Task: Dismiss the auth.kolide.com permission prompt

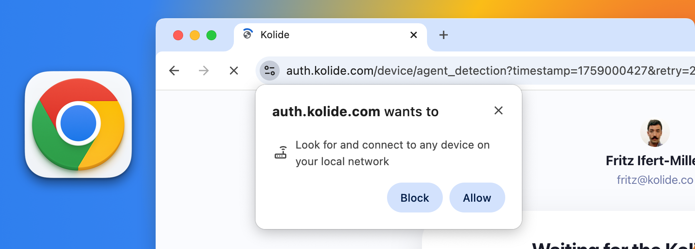Action: (498, 110)
